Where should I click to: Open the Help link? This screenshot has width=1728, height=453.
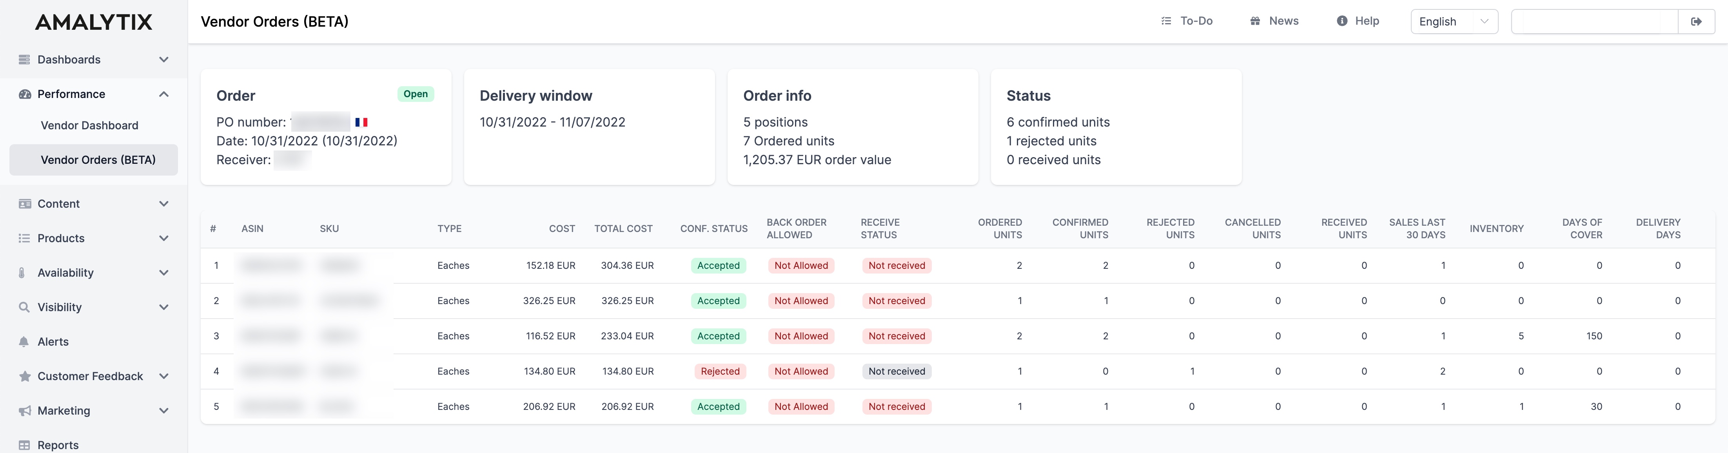coord(1358,21)
